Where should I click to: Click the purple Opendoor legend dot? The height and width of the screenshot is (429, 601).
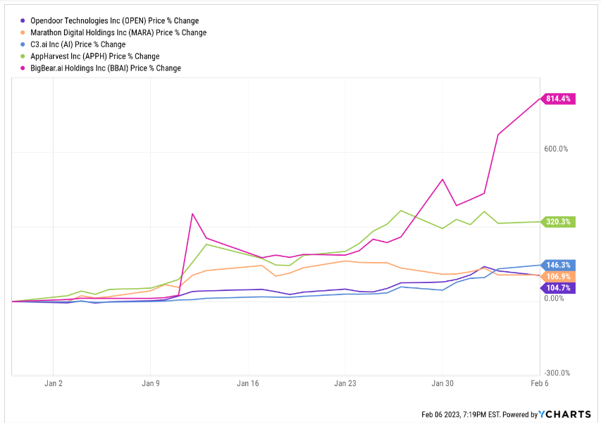tap(25, 21)
